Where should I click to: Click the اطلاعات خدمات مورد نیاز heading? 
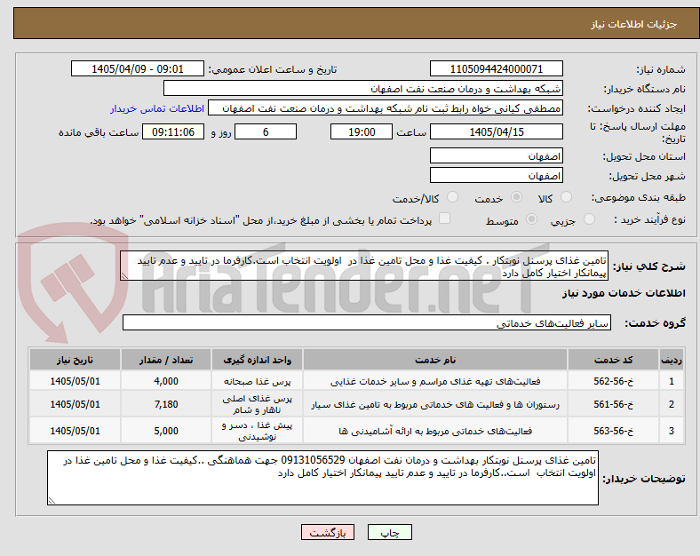click(624, 293)
